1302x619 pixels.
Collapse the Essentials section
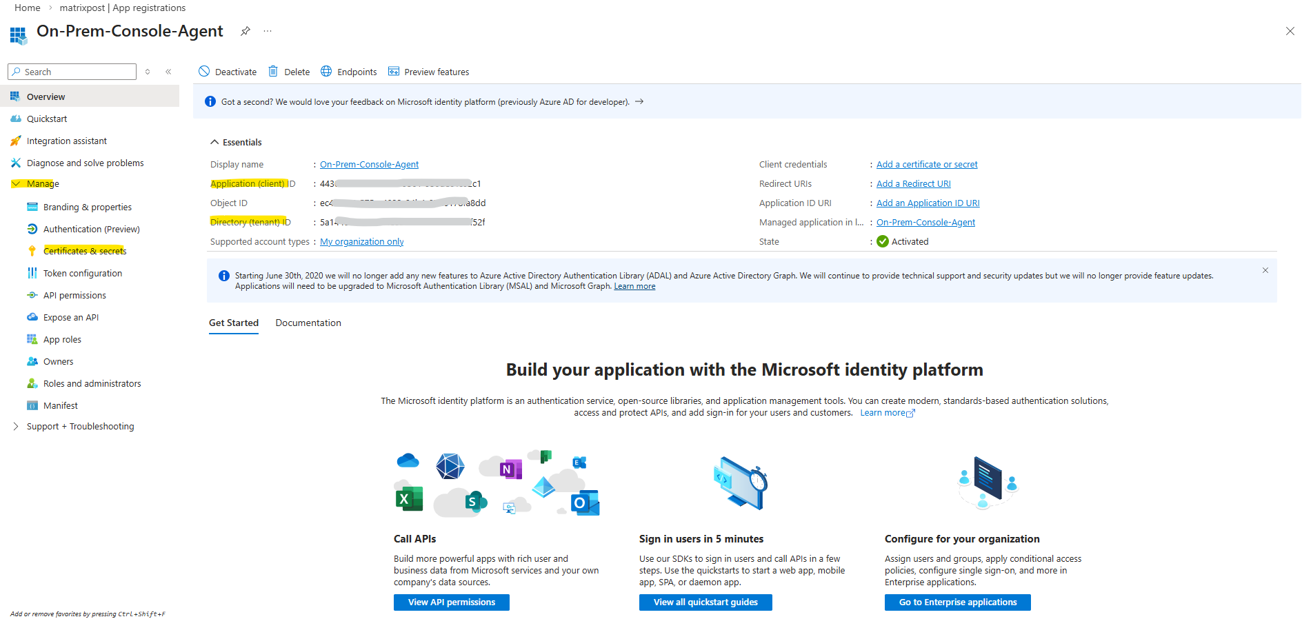pyautogui.click(x=214, y=142)
